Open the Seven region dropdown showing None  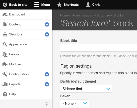(x=74, y=103)
